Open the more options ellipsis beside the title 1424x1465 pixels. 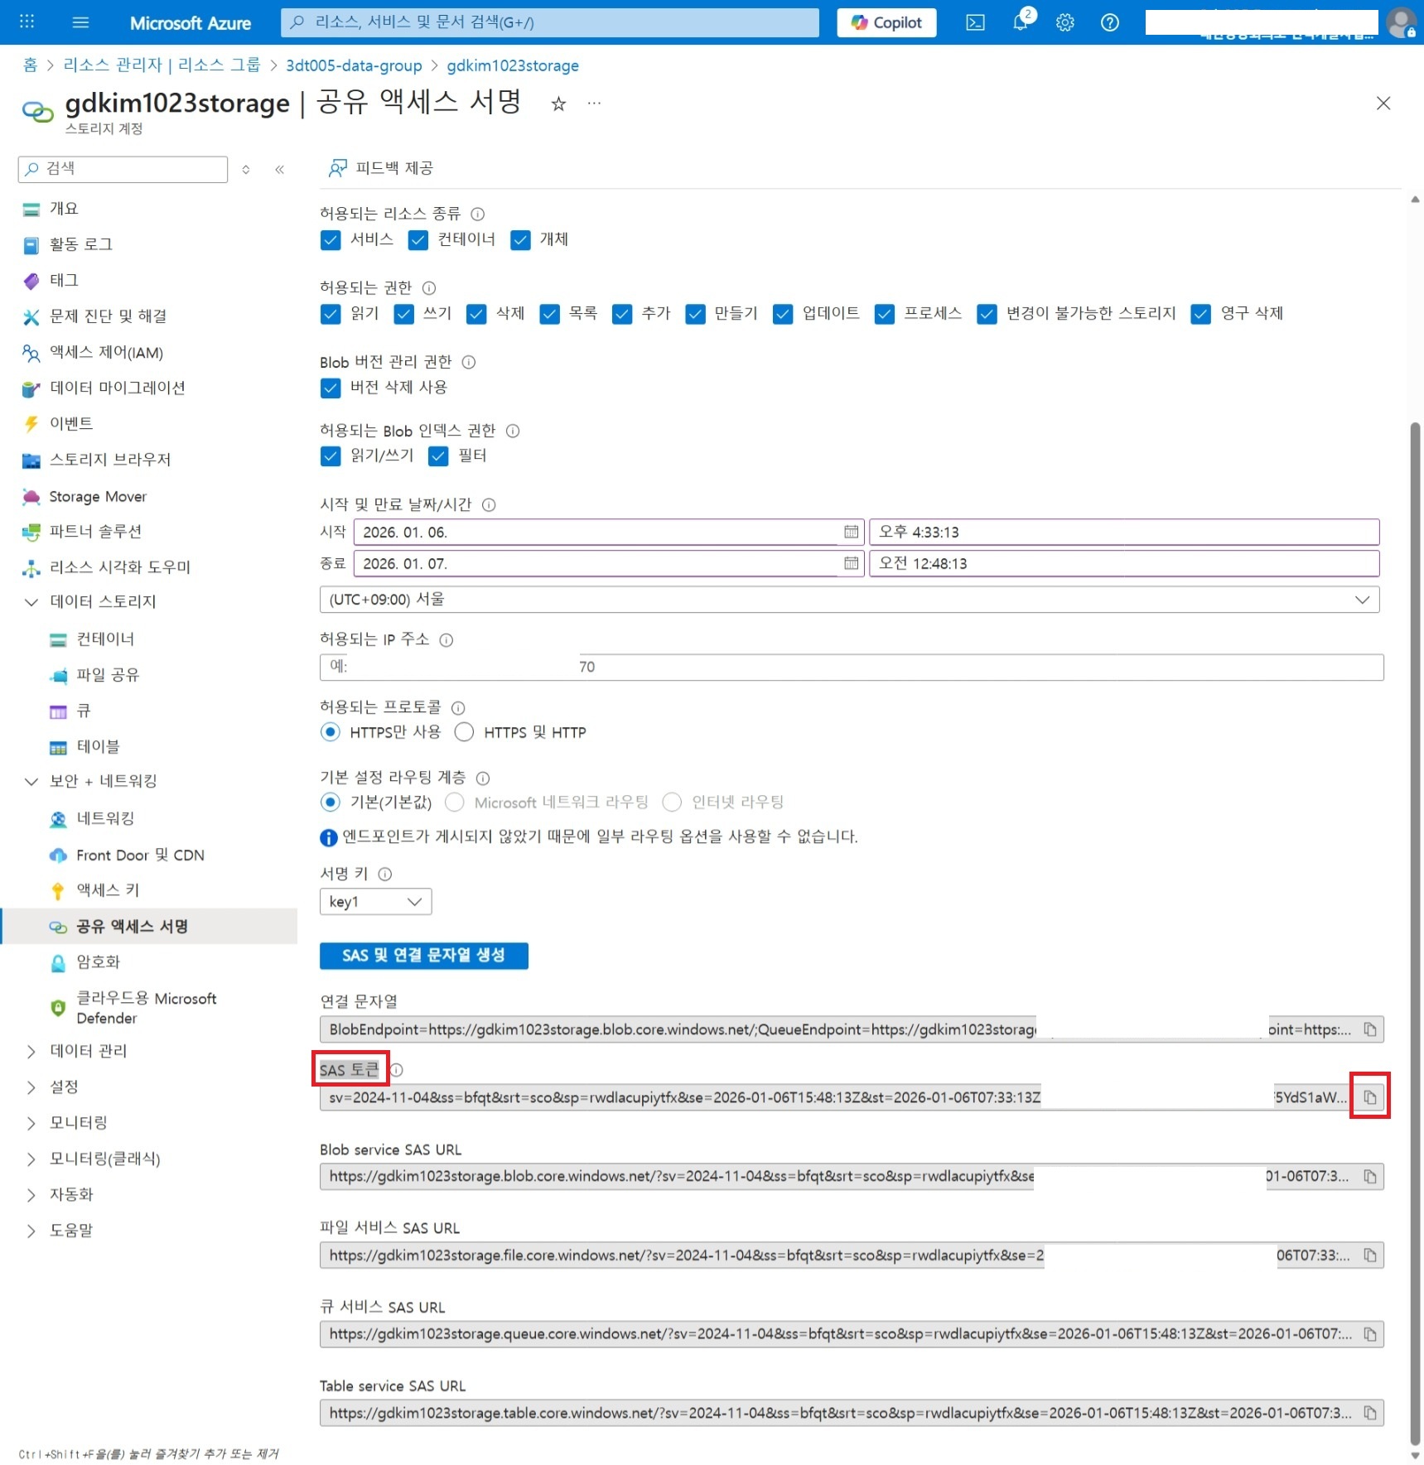tap(594, 104)
